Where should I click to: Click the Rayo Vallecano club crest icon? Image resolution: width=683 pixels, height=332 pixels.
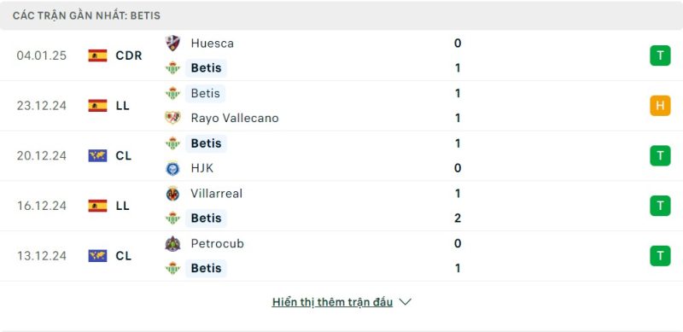tap(173, 118)
